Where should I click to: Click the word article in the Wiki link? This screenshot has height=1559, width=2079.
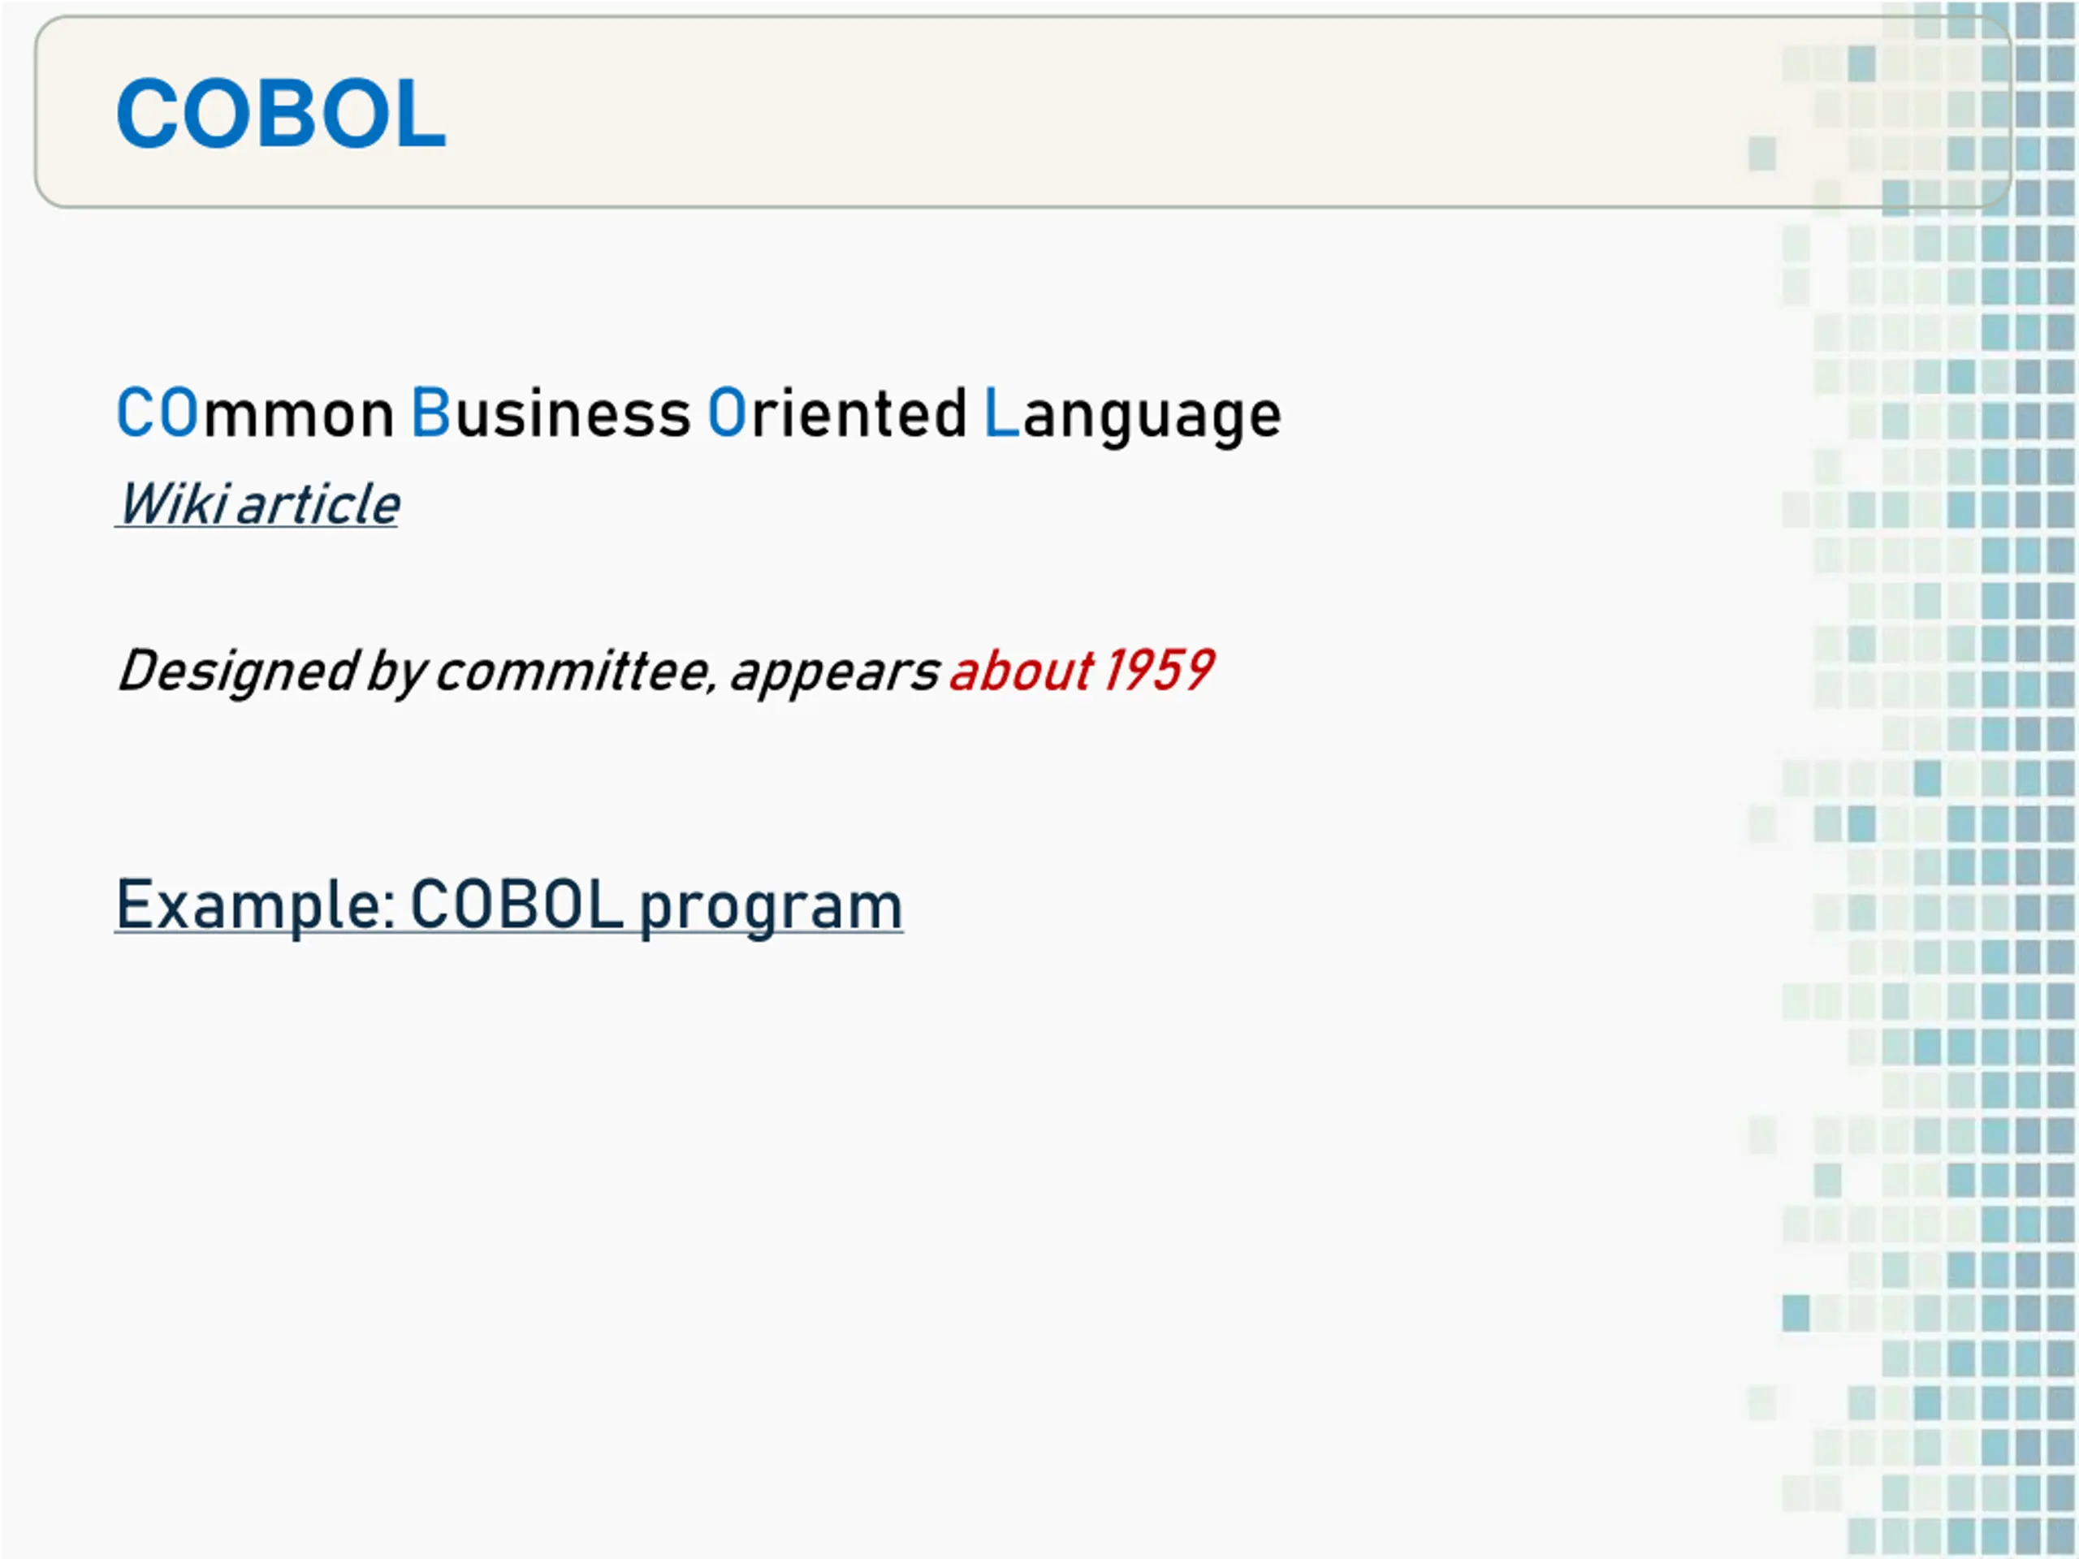point(318,504)
